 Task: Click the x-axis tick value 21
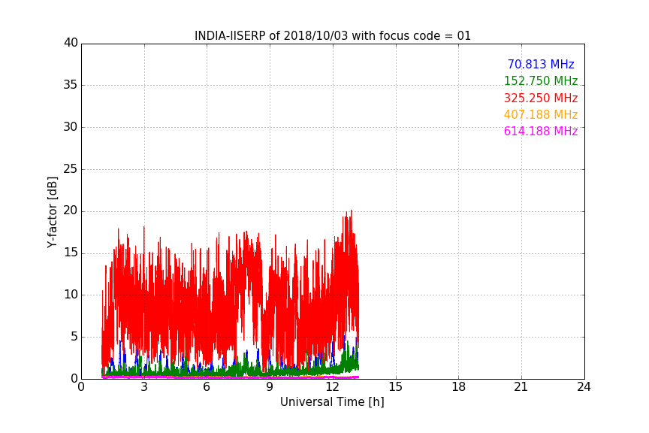[x=521, y=387]
